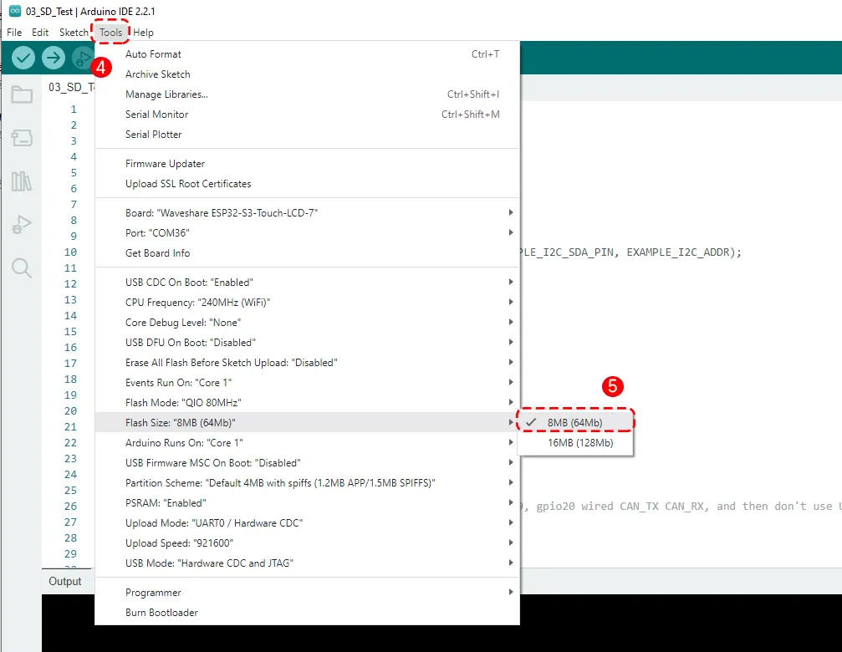This screenshot has width=842, height=652.
Task: Open the Help menu
Action: [x=143, y=33]
